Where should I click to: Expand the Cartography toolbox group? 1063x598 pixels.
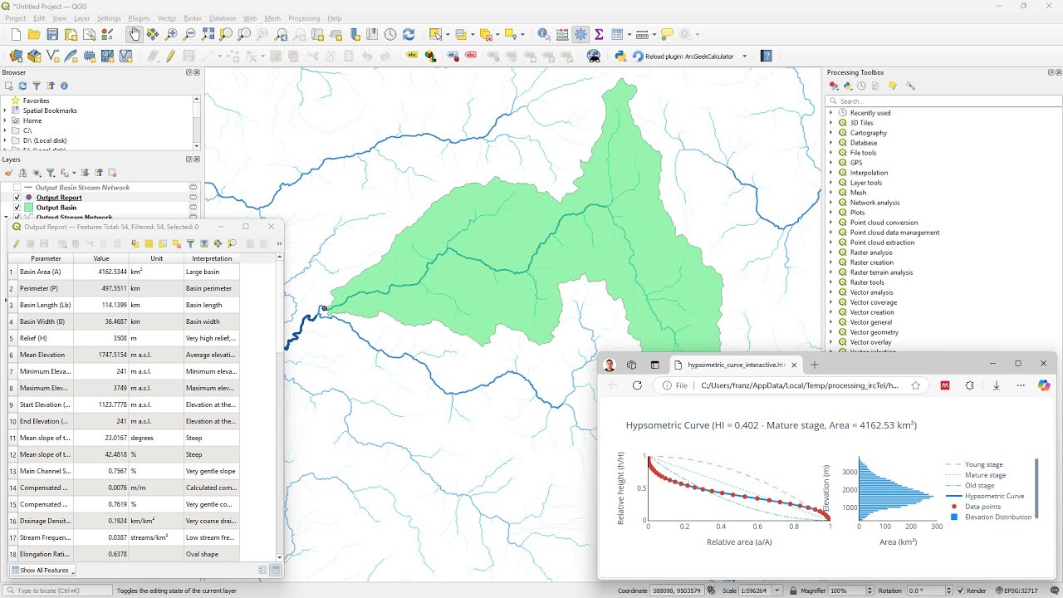tap(831, 133)
